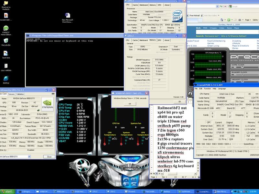This screenshot has height=194, width=259.
Task: Open the dropdown arrow next to Print icon
Action: point(243,20)
